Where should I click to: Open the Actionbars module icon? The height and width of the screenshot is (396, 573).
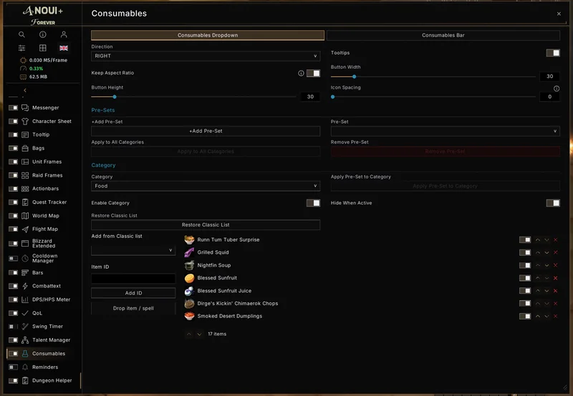[x=25, y=189]
